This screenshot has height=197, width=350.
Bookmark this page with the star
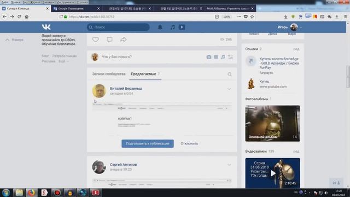click(x=252, y=17)
